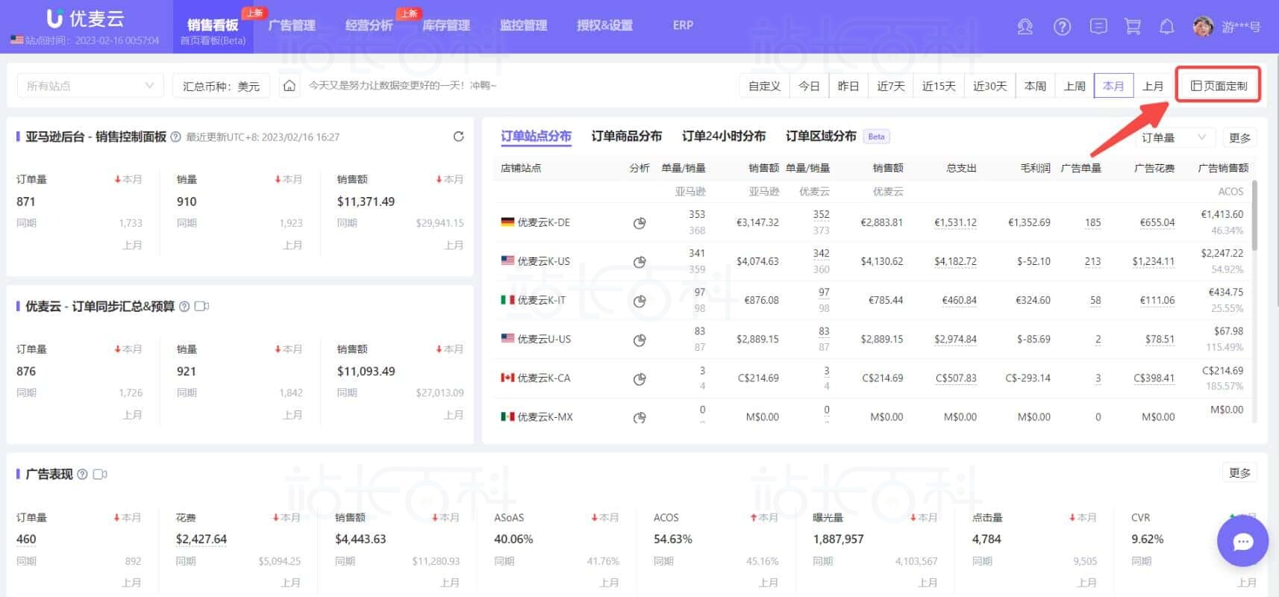Select the 本月 date range
This screenshot has height=597, width=1279.
[x=1113, y=86]
